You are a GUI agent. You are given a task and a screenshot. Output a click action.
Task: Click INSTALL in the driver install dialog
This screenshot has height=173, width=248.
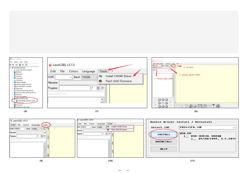coord(164,134)
